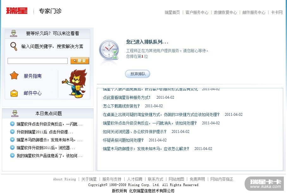287x193 pixels.
Task: Open the 邮件中心 link
Action: (x=33, y=93)
